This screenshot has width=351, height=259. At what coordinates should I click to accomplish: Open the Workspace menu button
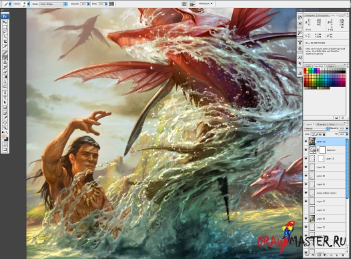pos(206,3)
